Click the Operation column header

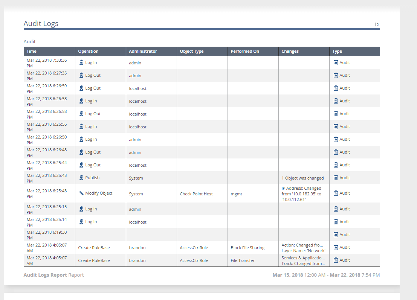pos(101,51)
